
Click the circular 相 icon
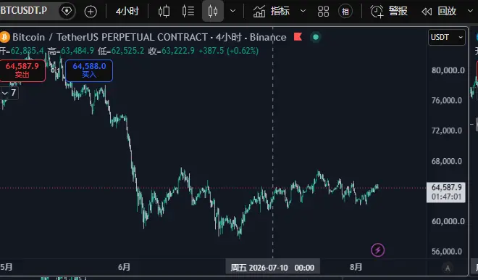[x=345, y=12]
